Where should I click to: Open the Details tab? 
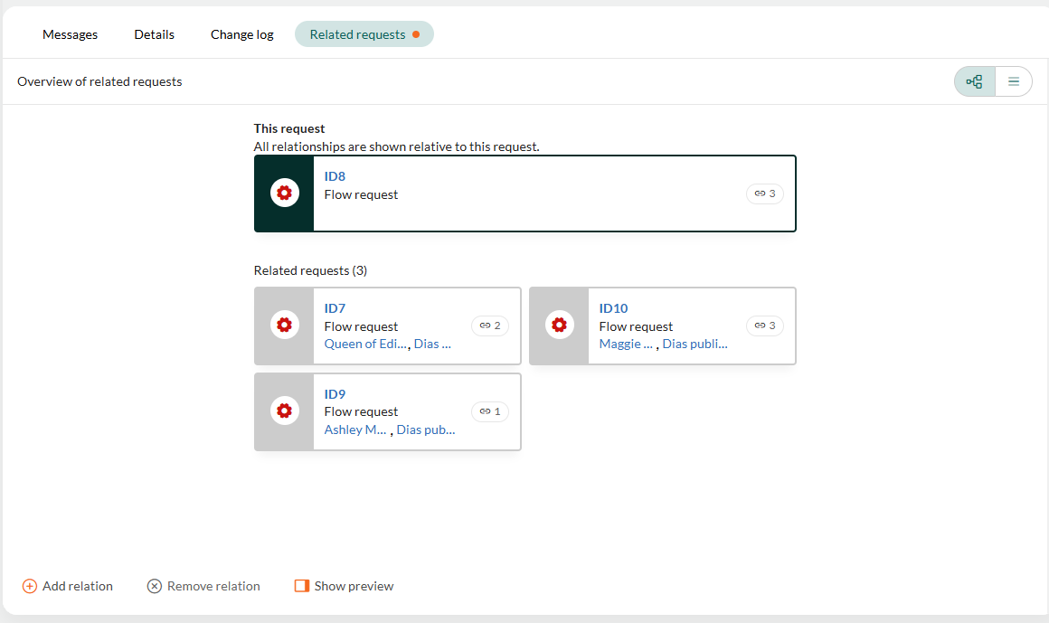point(154,34)
